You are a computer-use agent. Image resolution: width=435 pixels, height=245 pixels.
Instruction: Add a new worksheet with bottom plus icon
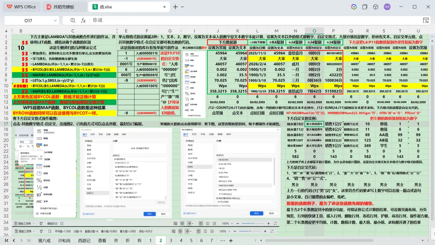pyautogui.click(x=231, y=241)
